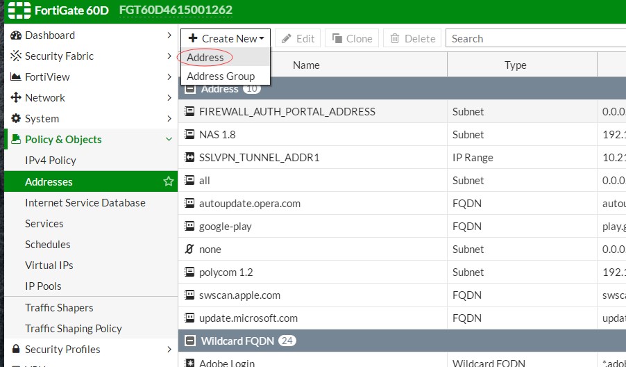The width and height of the screenshot is (626, 367).
Task: Collapse the Address group section
Action: (x=190, y=89)
